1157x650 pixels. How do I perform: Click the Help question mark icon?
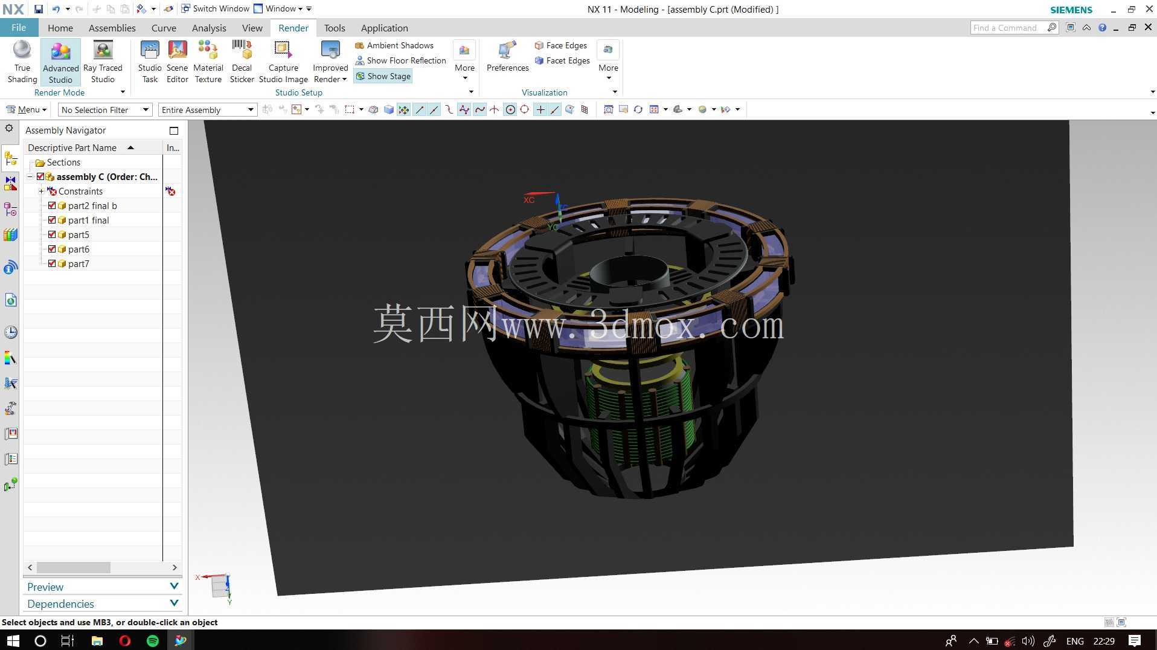pos(1102,28)
